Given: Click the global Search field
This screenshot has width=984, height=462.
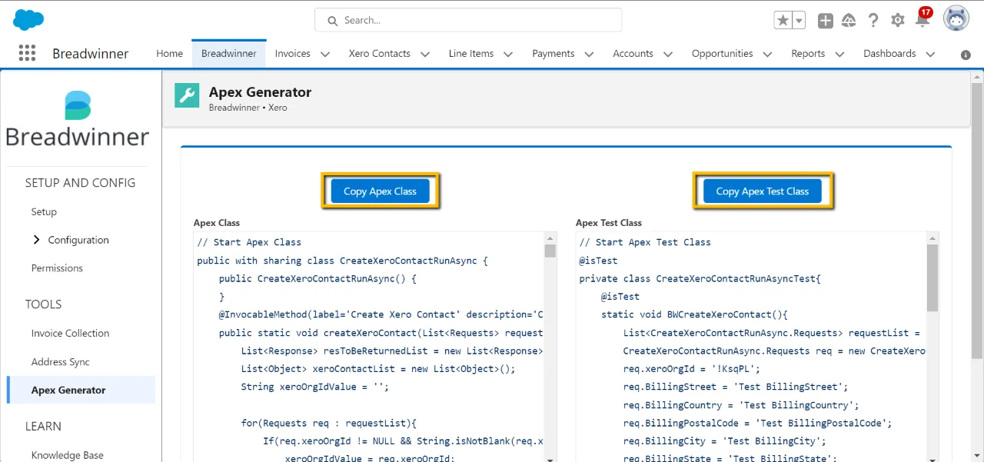Looking at the screenshot, I should [468, 20].
